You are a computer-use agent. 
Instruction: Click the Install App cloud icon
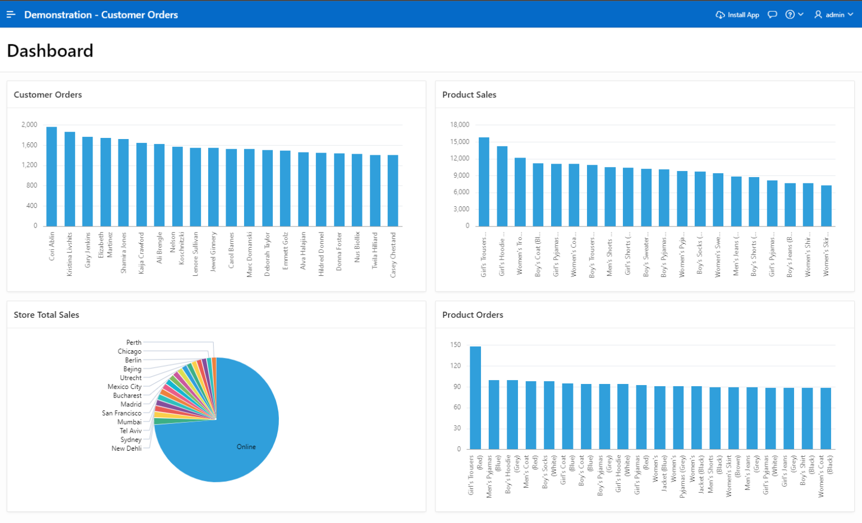pyautogui.click(x=720, y=15)
